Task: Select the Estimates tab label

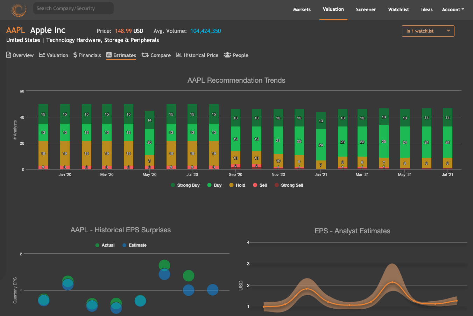Action: point(125,55)
